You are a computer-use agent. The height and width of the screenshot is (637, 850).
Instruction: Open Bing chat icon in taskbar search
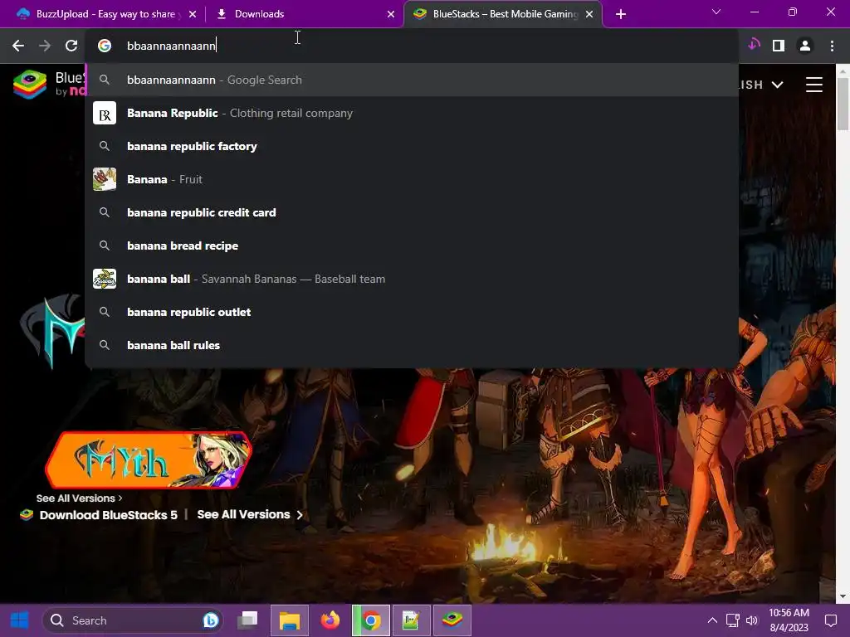tap(211, 620)
